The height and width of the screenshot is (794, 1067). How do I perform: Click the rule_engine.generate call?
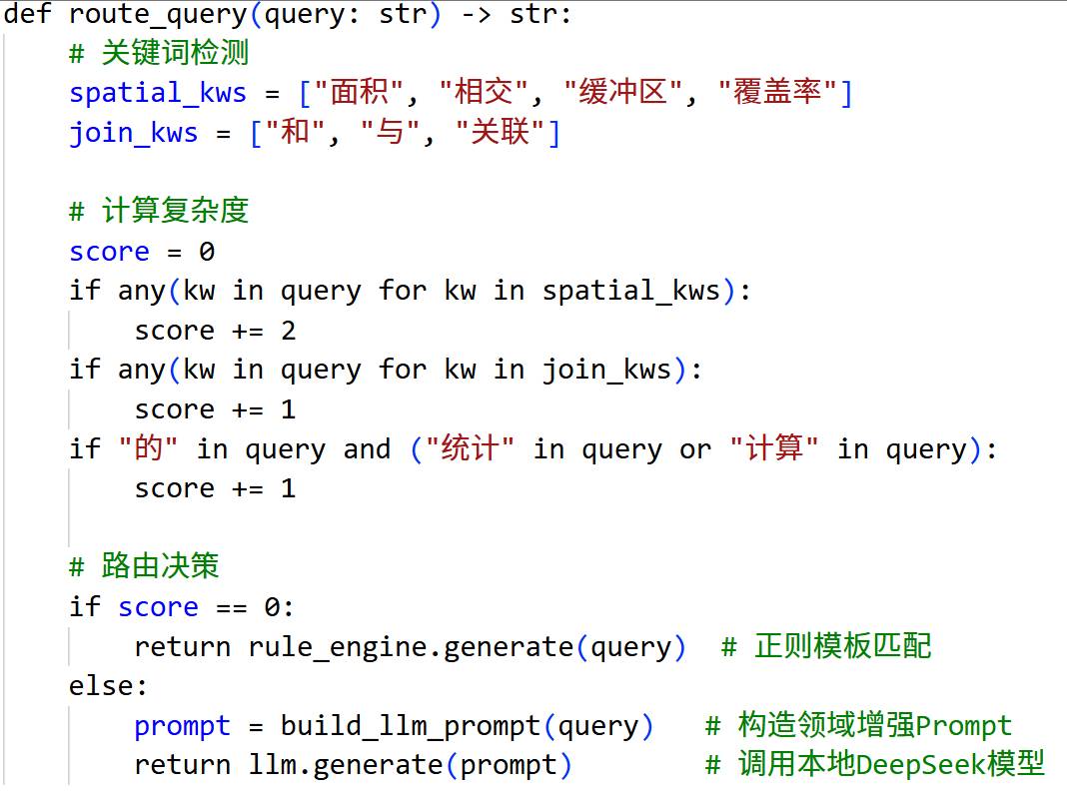[410, 647]
